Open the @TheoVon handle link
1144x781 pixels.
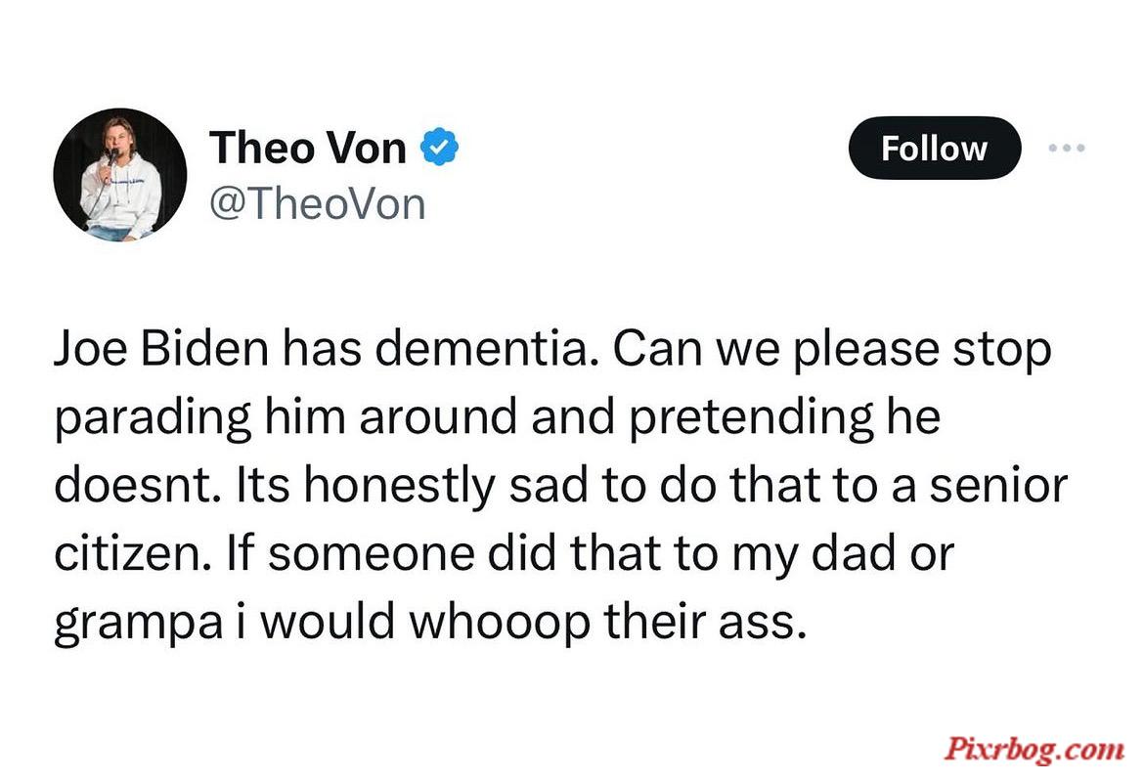point(318,204)
